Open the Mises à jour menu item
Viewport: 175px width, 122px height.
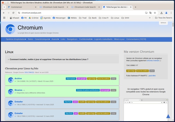click(119, 39)
